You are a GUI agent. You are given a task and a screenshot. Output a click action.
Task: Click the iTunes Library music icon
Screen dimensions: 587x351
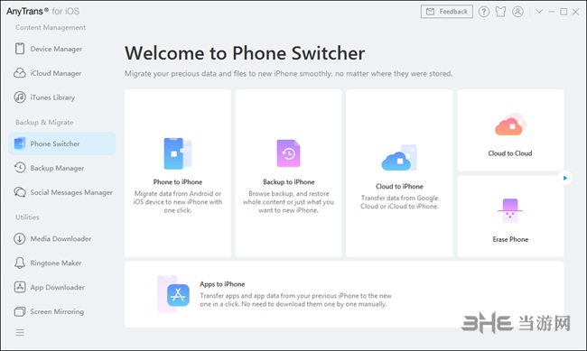click(x=20, y=97)
